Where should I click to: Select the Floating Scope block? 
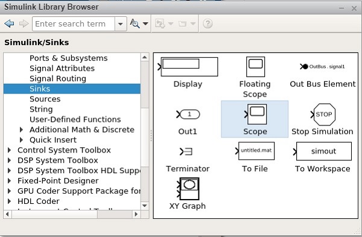255,67
